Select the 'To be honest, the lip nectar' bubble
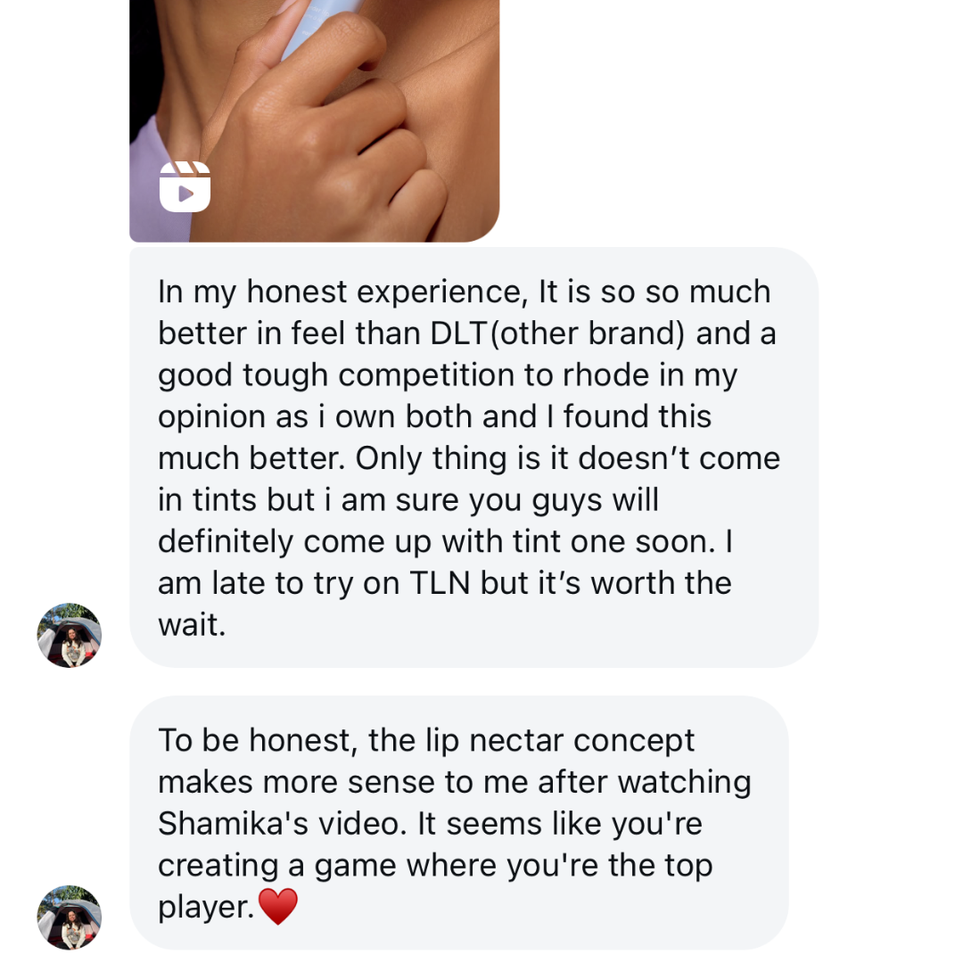 point(458,822)
